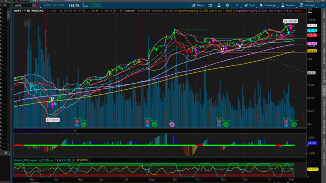The image size is (326, 183).
Task: Click the red $2.55 earnings icon near May
Action: (x=77, y=121)
